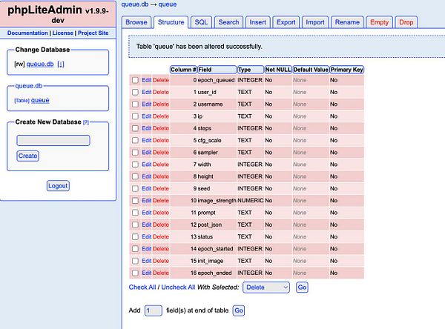Open the [?] help next to Create New Database
The height and width of the screenshot is (329, 445).
pyautogui.click(x=86, y=122)
